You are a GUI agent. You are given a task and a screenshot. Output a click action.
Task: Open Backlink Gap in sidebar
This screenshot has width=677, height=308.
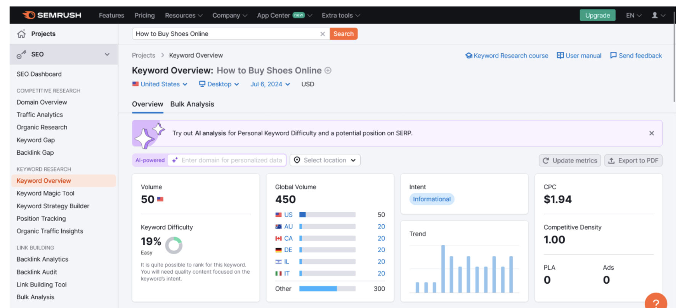[x=35, y=153]
